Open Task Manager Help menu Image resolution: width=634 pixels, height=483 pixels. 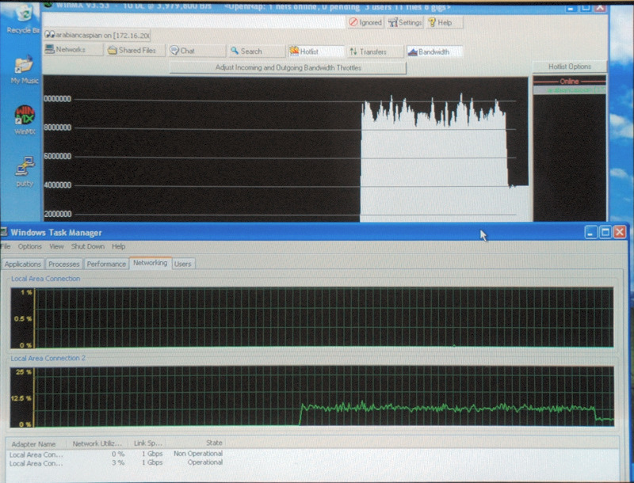tap(118, 246)
